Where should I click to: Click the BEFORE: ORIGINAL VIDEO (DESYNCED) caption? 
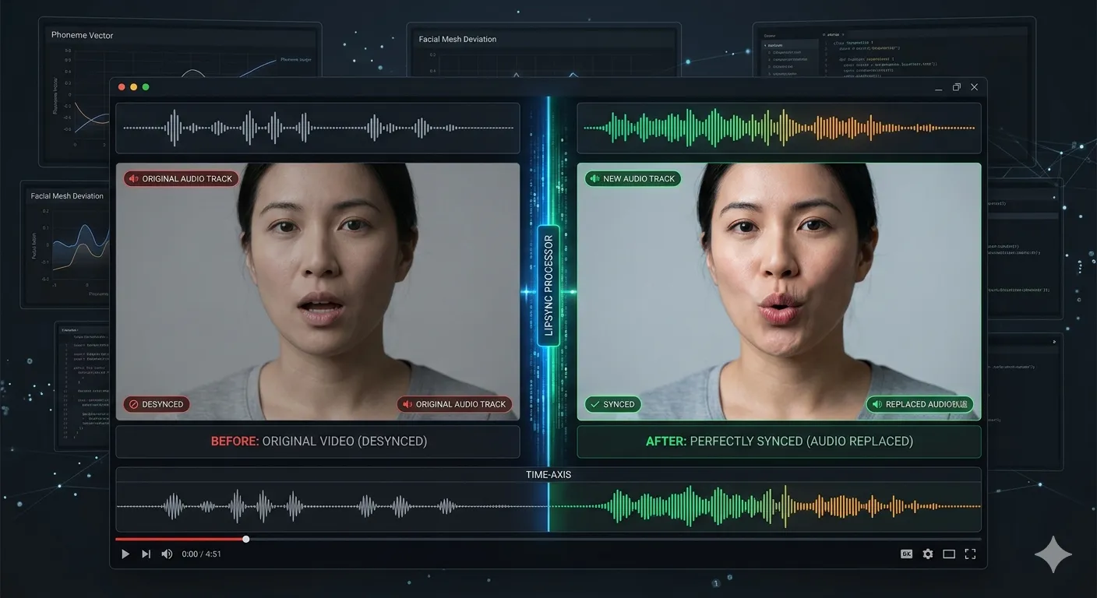pos(319,441)
